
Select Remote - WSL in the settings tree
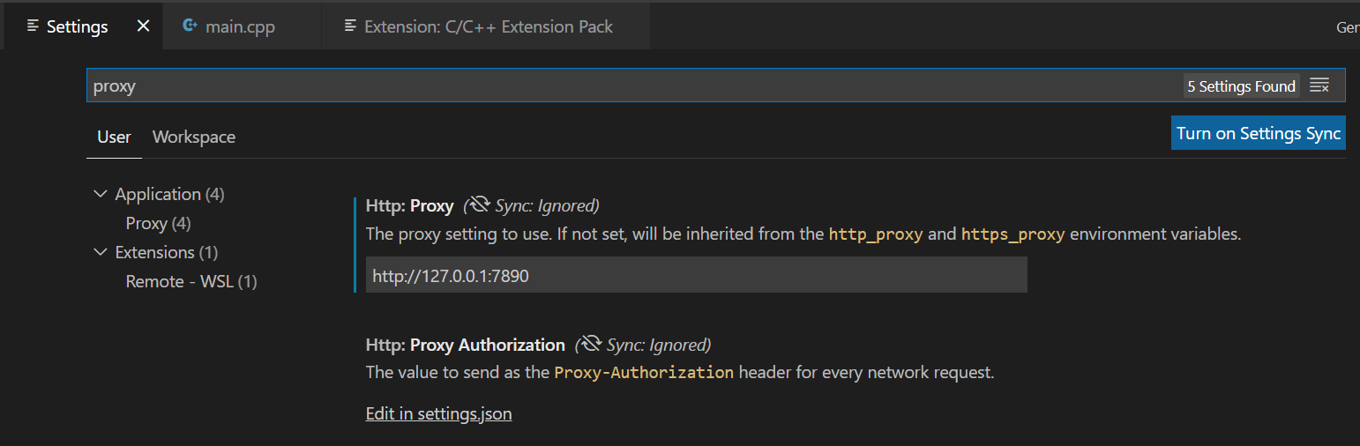coord(191,281)
